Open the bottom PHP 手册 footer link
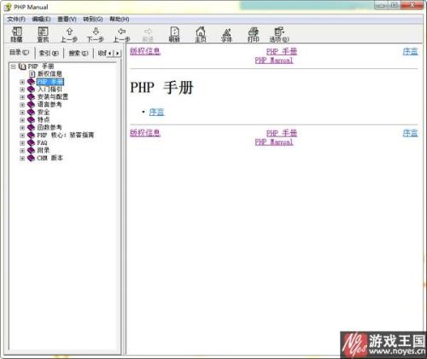 [x=282, y=133]
